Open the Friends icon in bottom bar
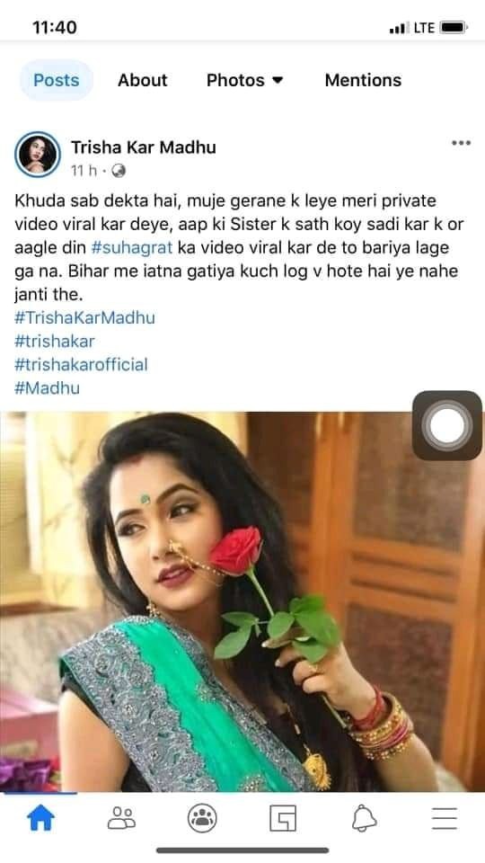The image size is (485, 863). point(121,818)
